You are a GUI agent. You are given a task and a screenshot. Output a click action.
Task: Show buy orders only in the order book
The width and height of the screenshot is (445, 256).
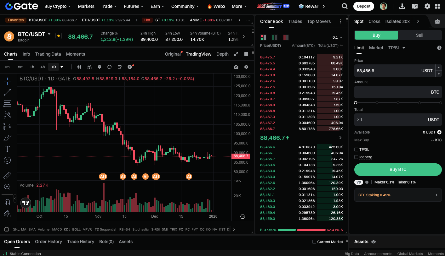(275, 37)
